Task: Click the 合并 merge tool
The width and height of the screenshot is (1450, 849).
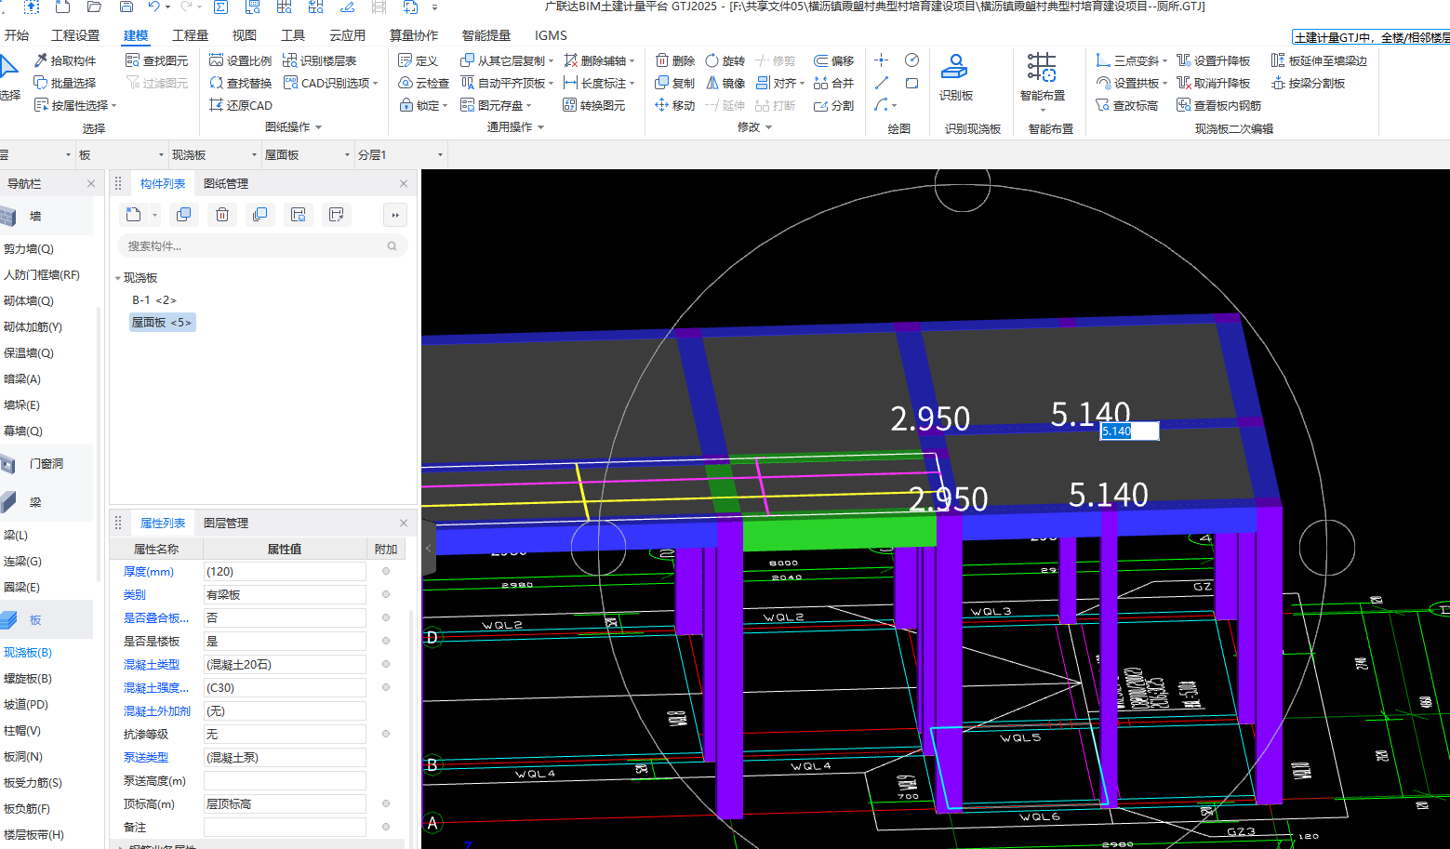Action: (834, 83)
